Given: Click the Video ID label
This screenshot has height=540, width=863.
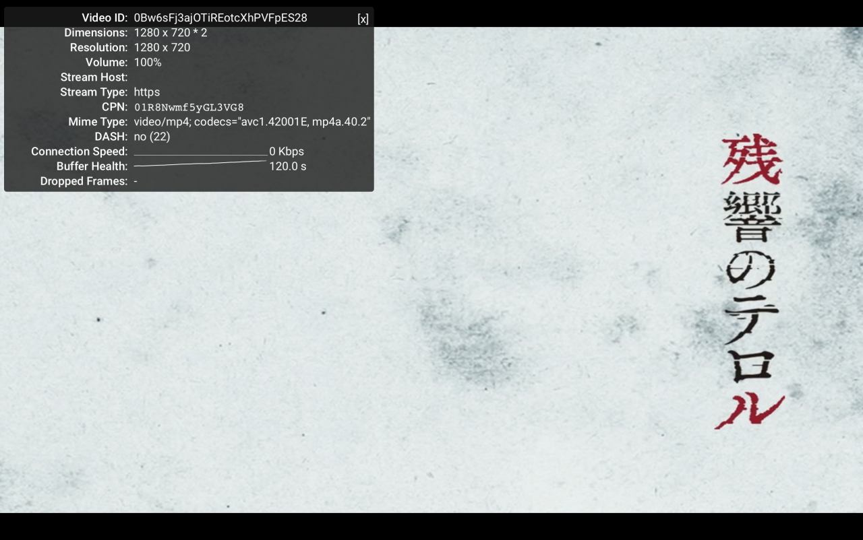Looking at the screenshot, I should [105, 18].
